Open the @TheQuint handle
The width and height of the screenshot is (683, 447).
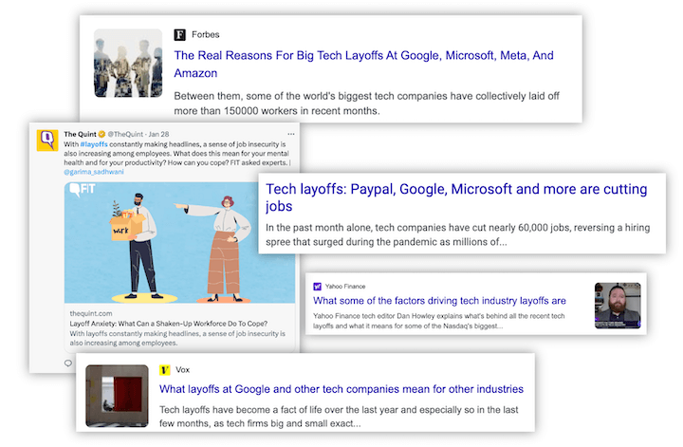[125, 134]
